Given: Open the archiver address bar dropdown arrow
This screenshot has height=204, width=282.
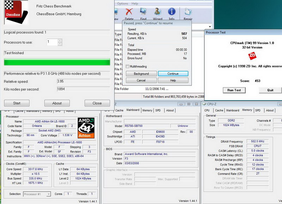Looking at the screenshot, I should [210, 27].
